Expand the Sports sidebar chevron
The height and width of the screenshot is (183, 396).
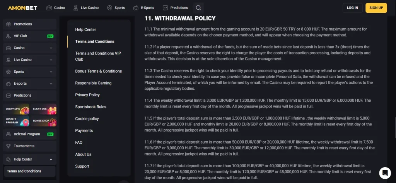[x=51, y=72]
